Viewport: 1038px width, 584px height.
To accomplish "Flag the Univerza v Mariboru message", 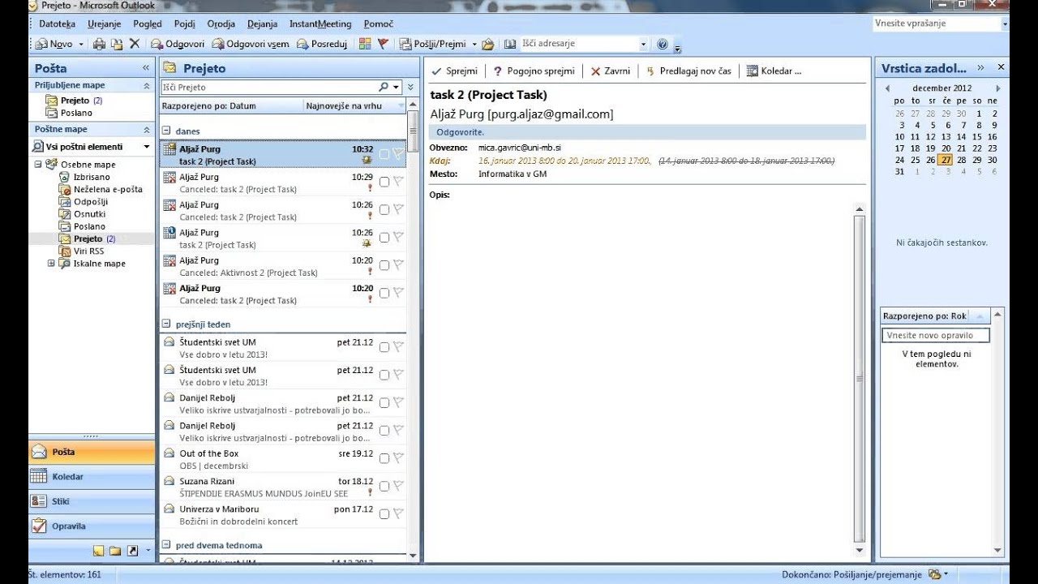I will click(398, 513).
